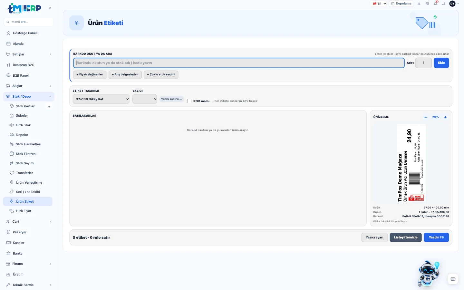This screenshot has height=290, width=464.
Task: Click the robot assistant mascot
Action: point(429,274)
